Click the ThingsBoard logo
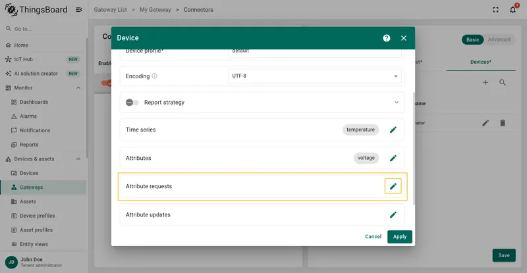Screen dimensions: 527x273 [36, 10]
